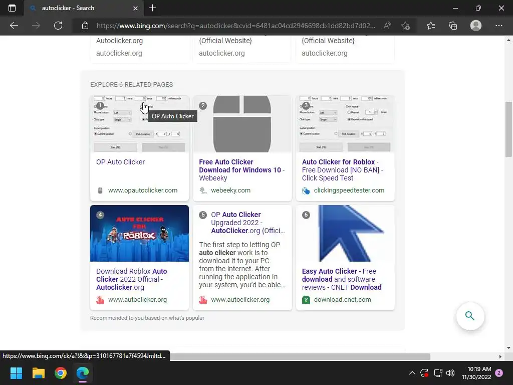This screenshot has width=513, height=385.
Task: Click the download.cnet.com green favicon
Action: pyautogui.click(x=306, y=300)
